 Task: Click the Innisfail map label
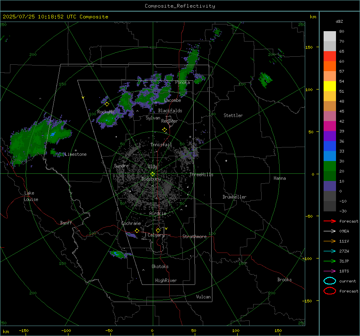(161, 145)
